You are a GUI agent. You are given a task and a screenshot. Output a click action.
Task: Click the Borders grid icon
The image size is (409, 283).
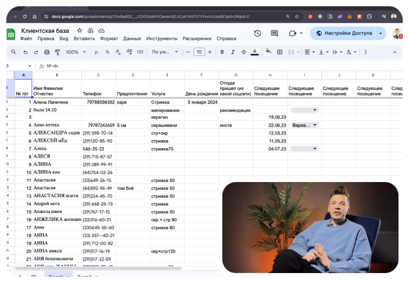[279, 52]
